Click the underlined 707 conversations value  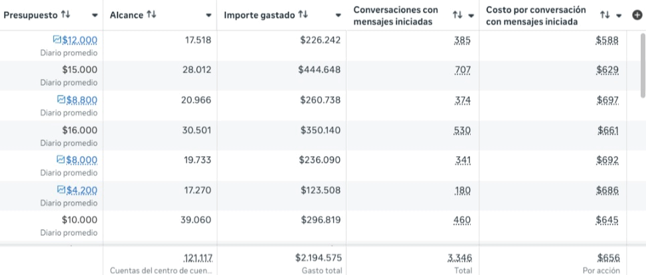point(462,70)
